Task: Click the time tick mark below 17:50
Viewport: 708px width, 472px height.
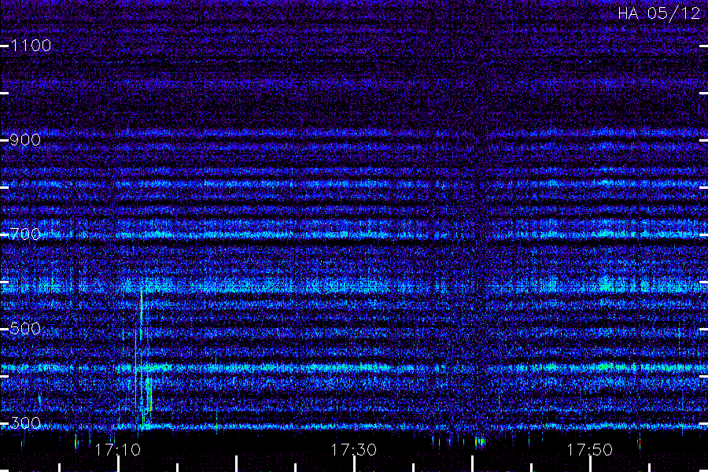Action: [x=590, y=464]
